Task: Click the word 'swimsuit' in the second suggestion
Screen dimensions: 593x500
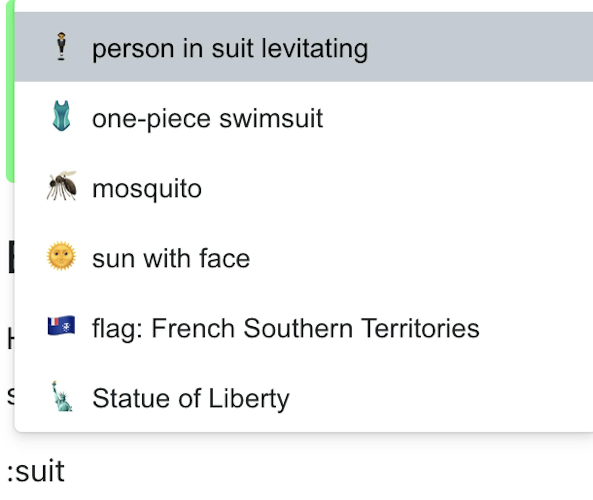Action: [x=271, y=118]
